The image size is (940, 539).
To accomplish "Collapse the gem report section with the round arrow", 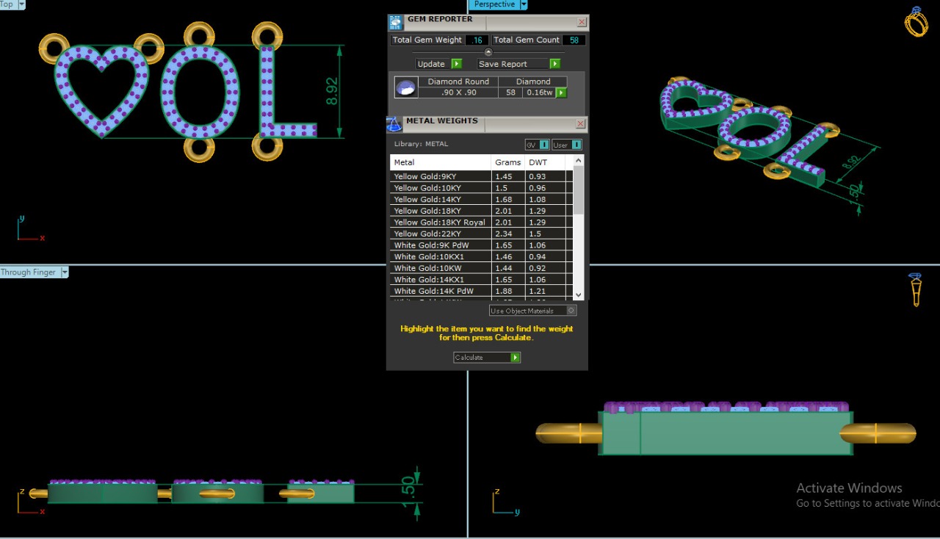I will coord(488,51).
